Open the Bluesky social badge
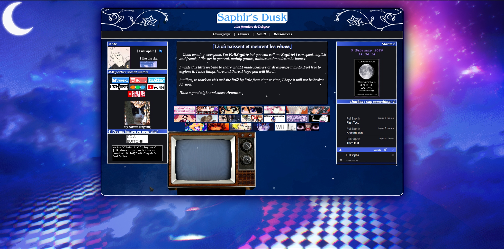The height and width of the screenshot is (249, 504). point(120,80)
